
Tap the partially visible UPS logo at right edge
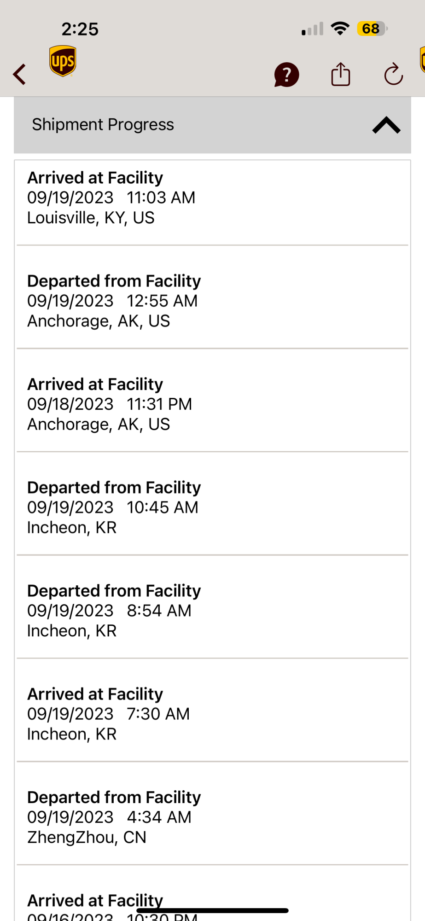(x=422, y=60)
